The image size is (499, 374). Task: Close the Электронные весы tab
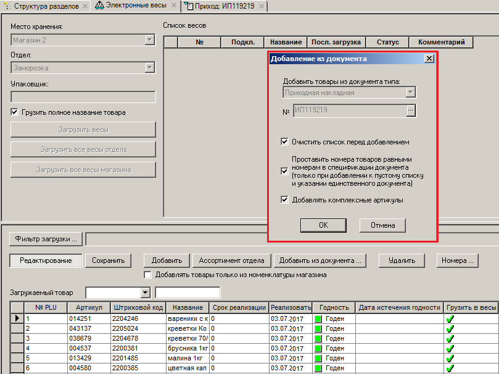174,5
